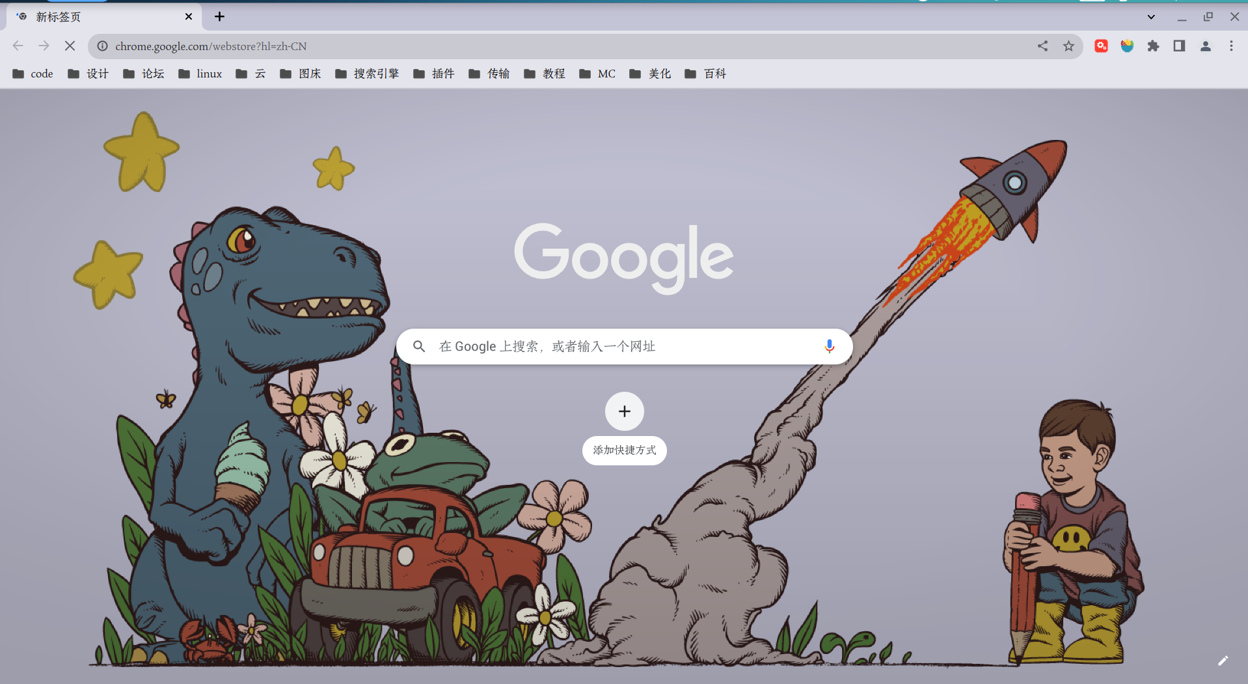Open the linux bookmark folder

[200, 74]
